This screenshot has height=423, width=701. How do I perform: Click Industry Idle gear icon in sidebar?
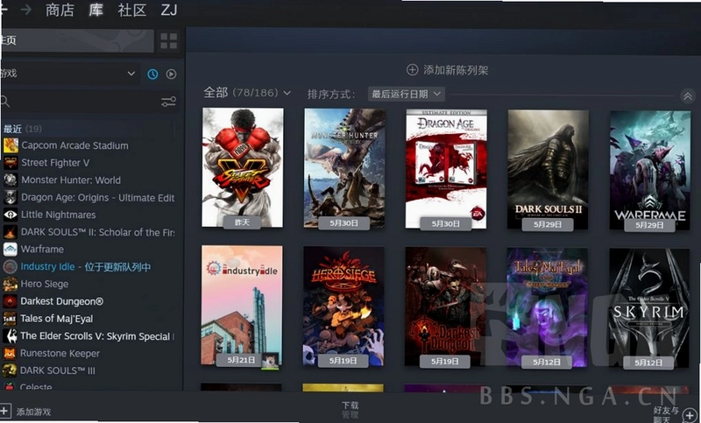coord(11,266)
